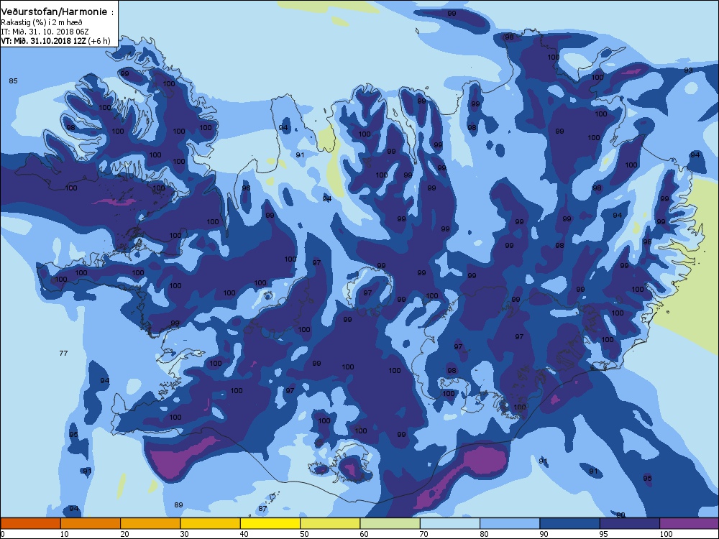This screenshot has height=539, width=719.
Task: Click the legend scale tick label '50'
Action: [x=304, y=534]
